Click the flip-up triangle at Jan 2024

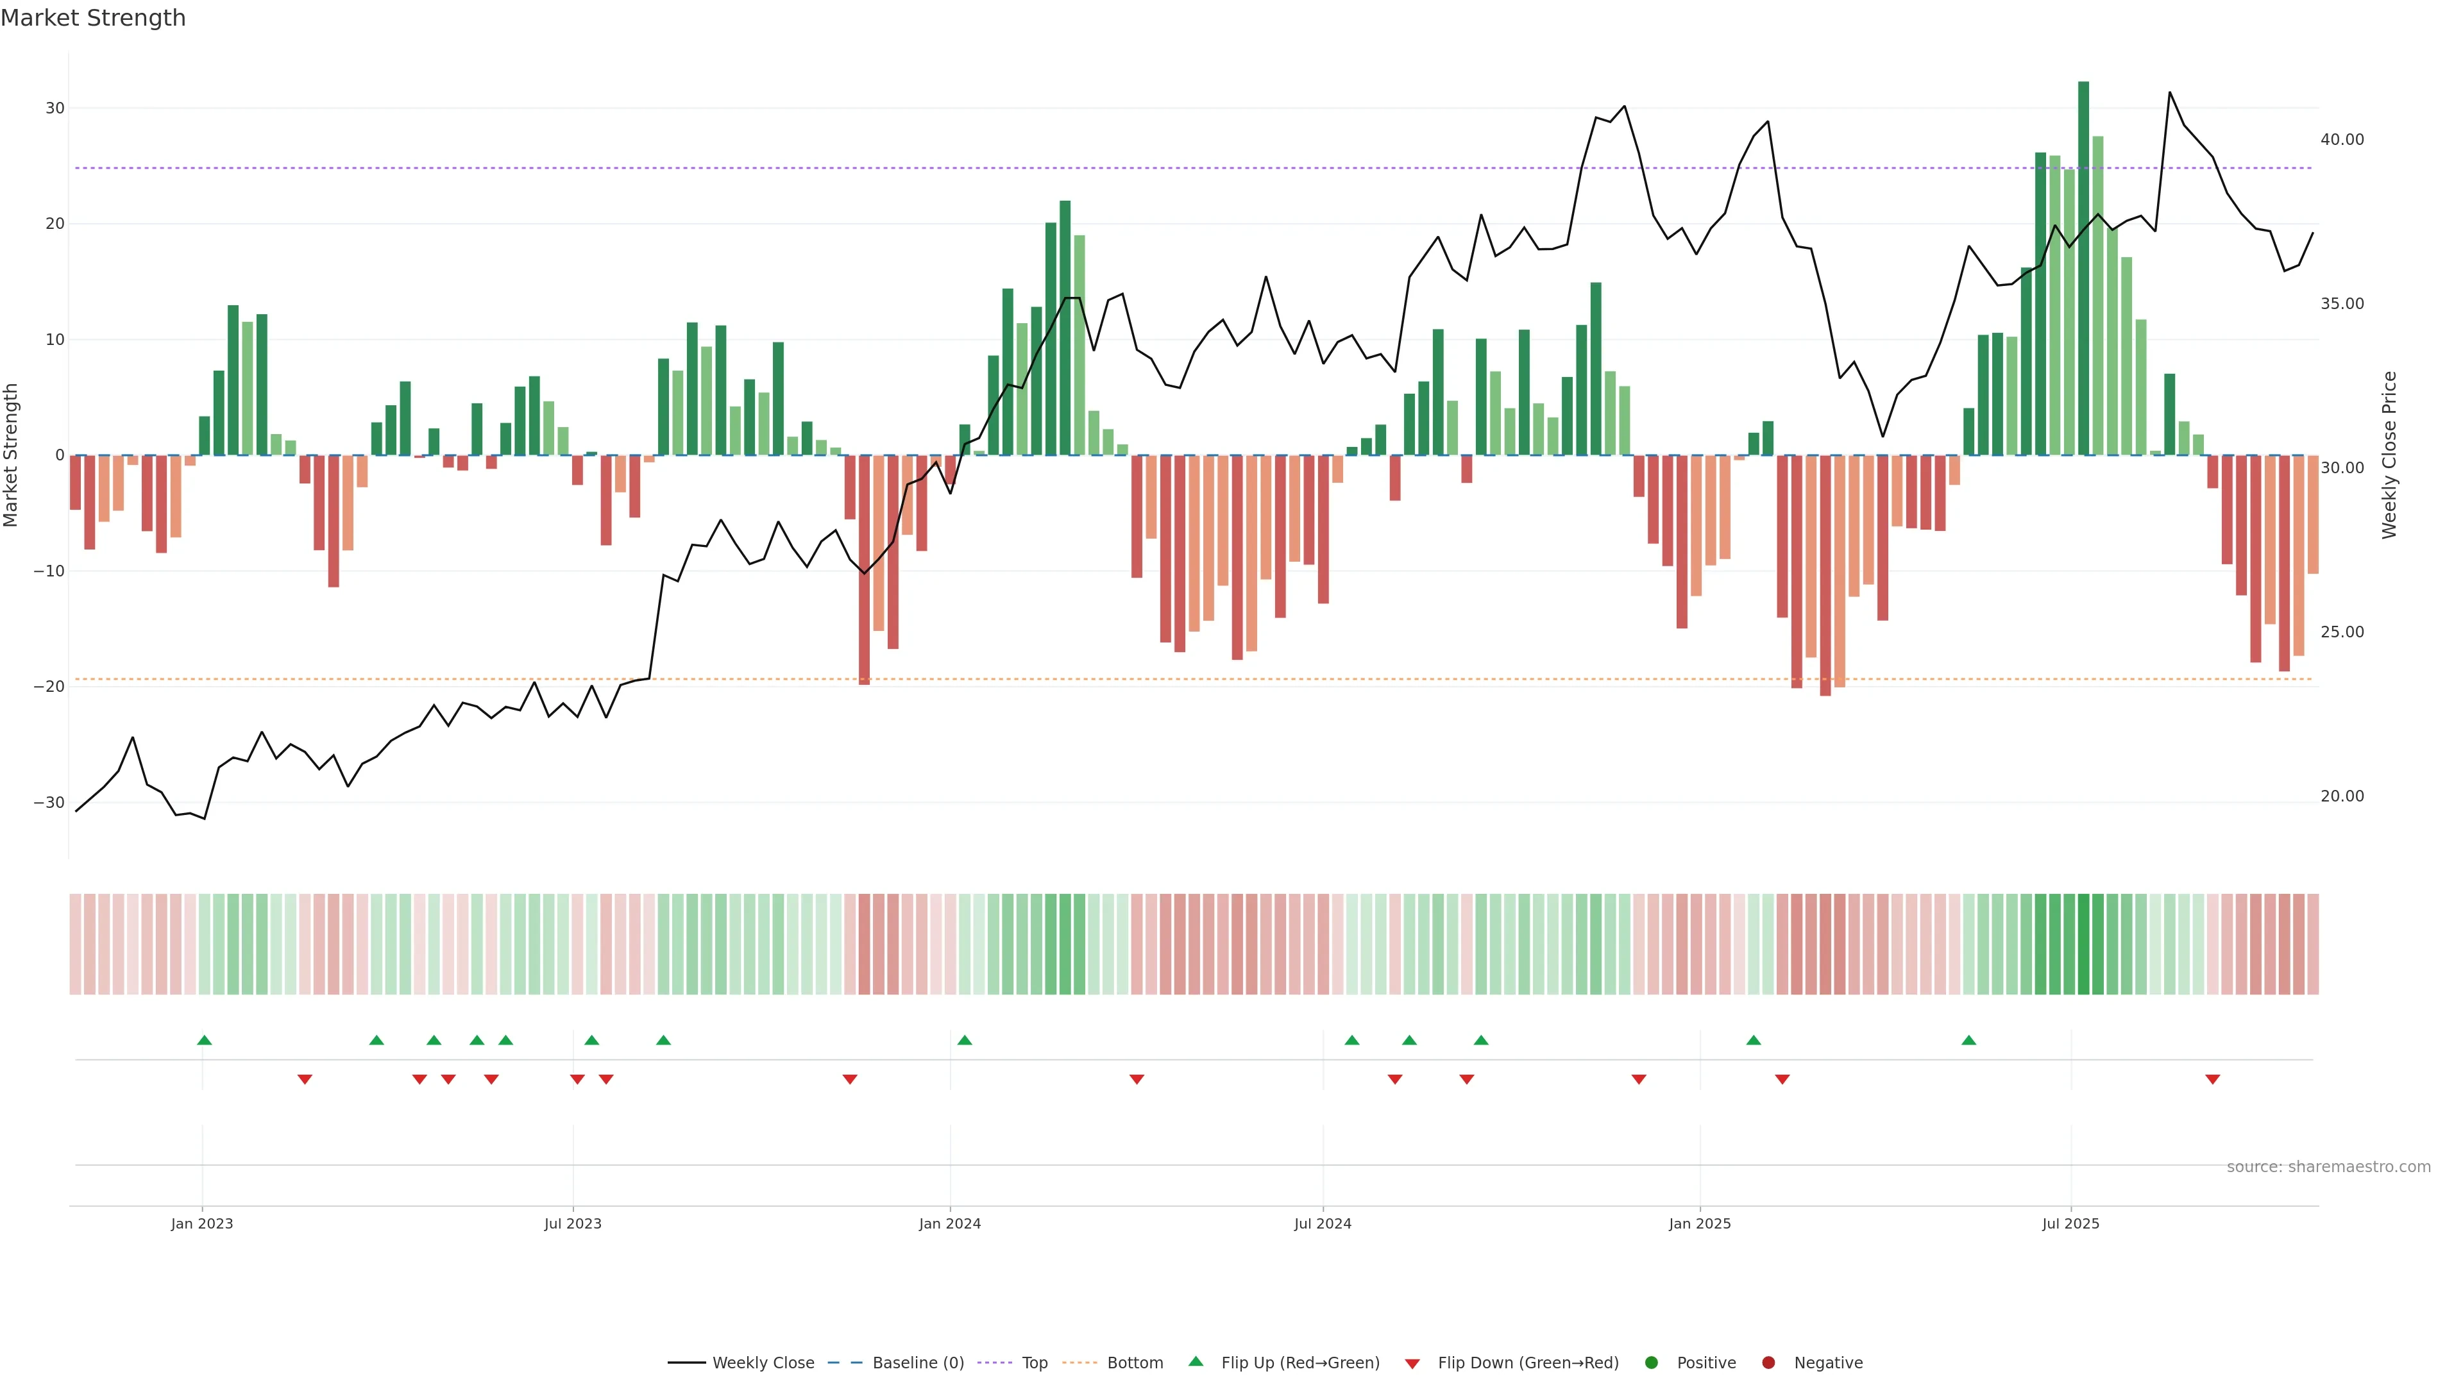click(x=964, y=1040)
